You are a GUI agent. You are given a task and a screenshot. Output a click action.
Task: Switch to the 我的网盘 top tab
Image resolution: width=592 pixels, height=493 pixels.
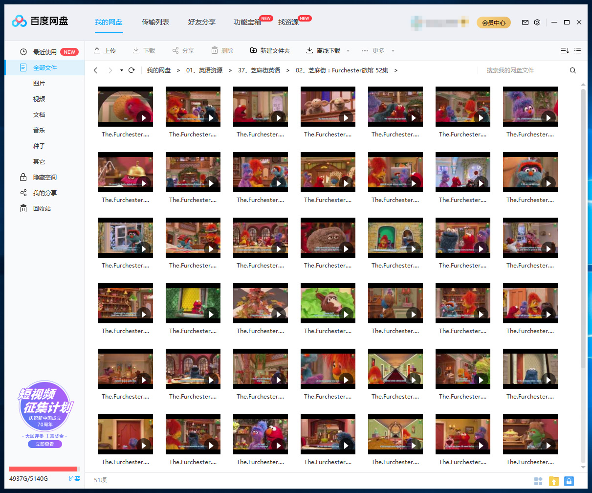click(x=109, y=22)
